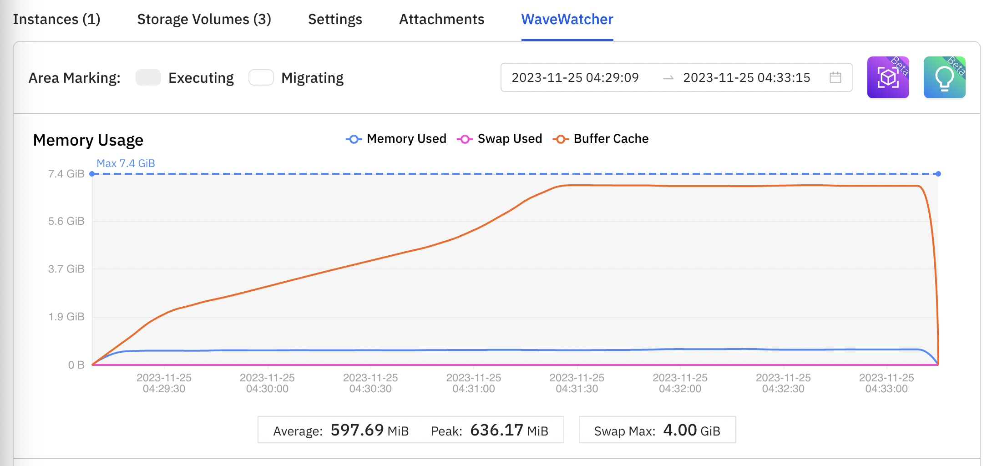This screenshot has height=466, width=992.
Task: Click the calendar icon in date range
Action: (x=835, y=77)
